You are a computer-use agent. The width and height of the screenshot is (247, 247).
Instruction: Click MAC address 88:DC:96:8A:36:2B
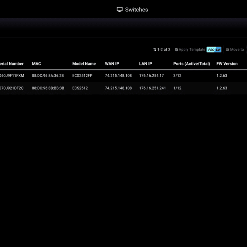[x=48, y=76]
